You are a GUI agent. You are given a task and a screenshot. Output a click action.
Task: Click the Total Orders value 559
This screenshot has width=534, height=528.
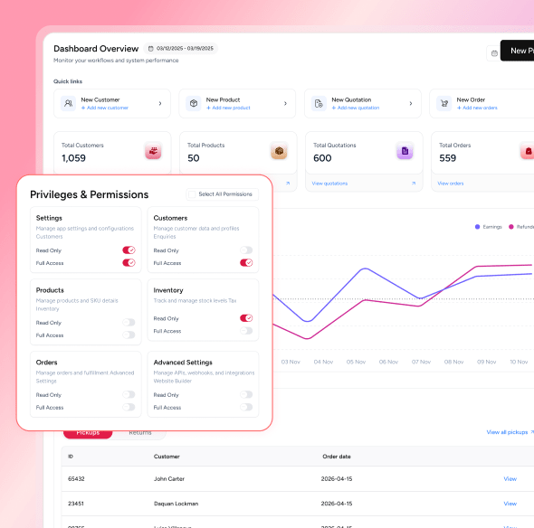447,158
